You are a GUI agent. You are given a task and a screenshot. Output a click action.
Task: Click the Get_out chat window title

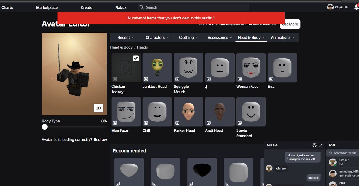[x=272, y=145]
